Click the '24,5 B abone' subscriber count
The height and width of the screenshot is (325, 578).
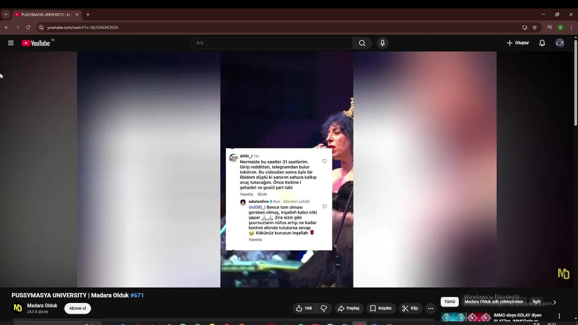(37, 312)
